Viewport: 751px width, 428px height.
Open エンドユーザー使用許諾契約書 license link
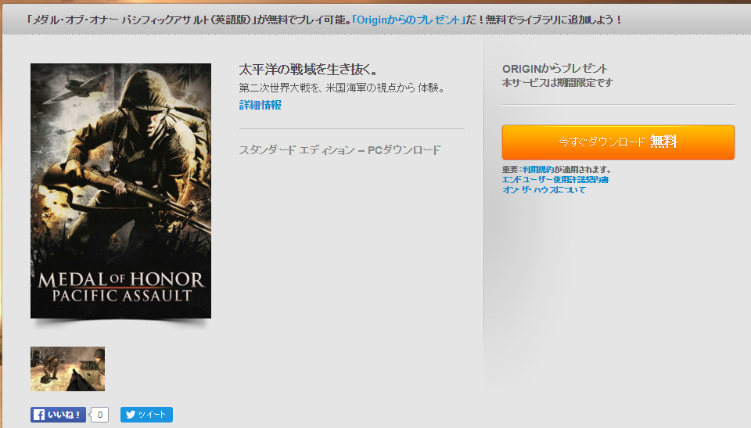(x=555, y=180)
